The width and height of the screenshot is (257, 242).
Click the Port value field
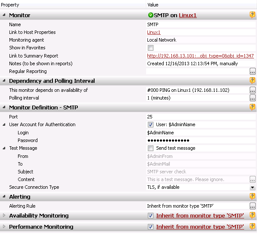click(x=201, y=117)
